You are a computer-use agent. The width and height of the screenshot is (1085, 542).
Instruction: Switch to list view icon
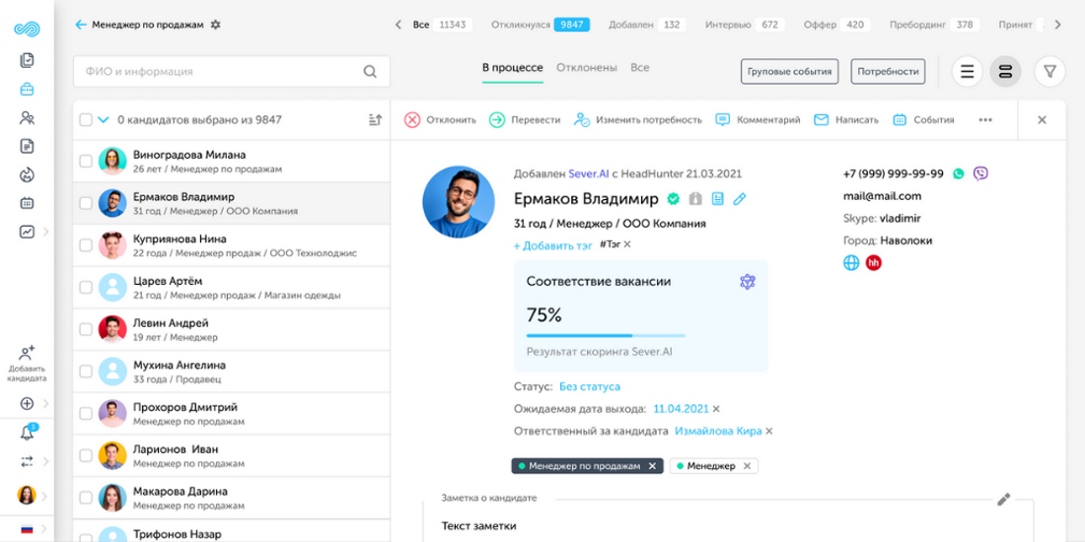point(967,71)
